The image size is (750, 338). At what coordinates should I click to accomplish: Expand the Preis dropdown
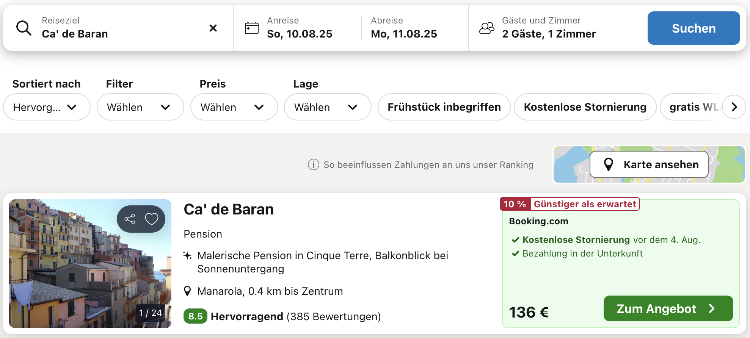click(x=234, y=107)
